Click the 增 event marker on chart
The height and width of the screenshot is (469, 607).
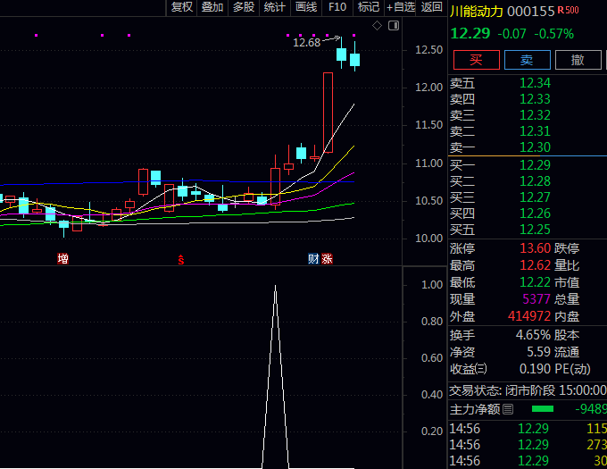point(62,259)
